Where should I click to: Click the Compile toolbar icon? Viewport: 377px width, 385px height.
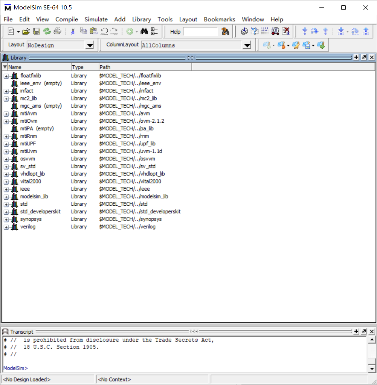point(244,31)
